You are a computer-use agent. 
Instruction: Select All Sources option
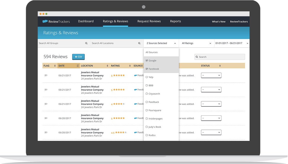(161, 52)
